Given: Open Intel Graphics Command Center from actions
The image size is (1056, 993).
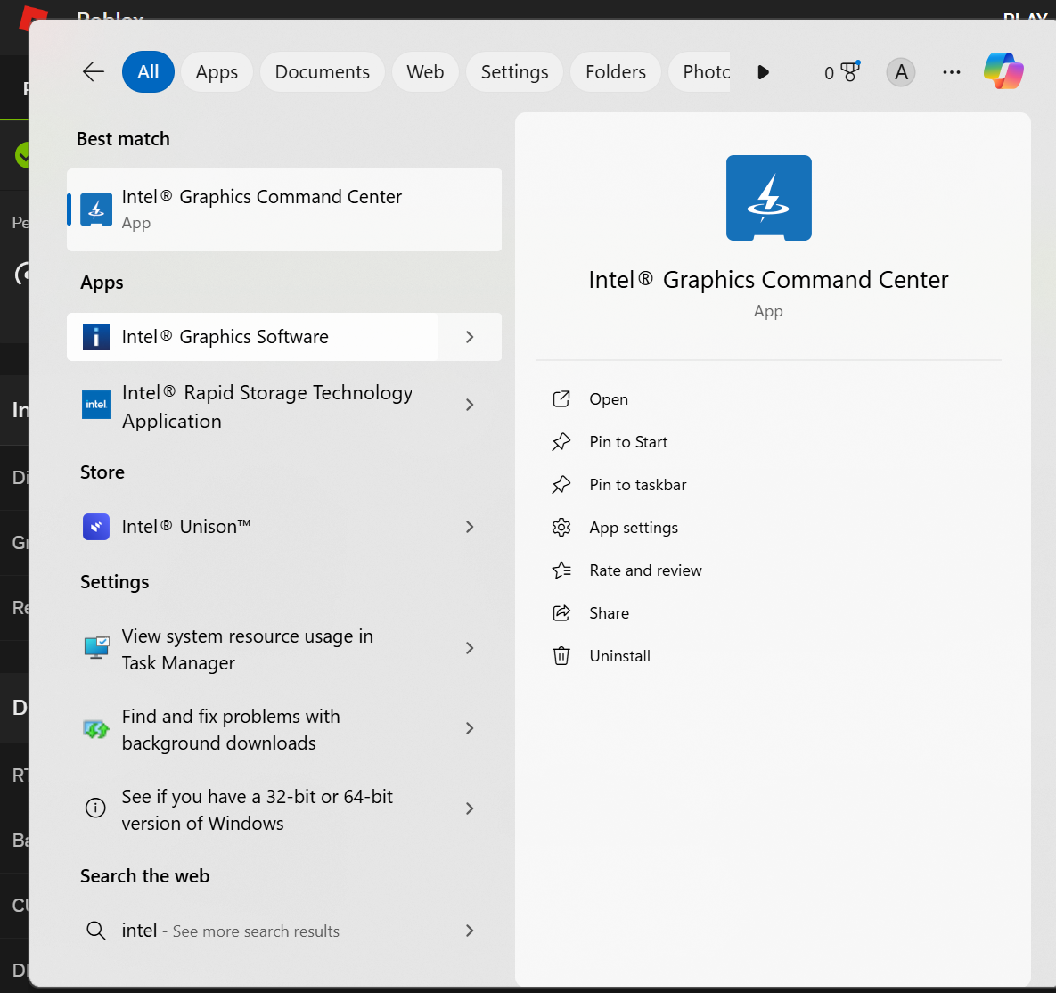Looking at the screenshot, I should (609, 399).
